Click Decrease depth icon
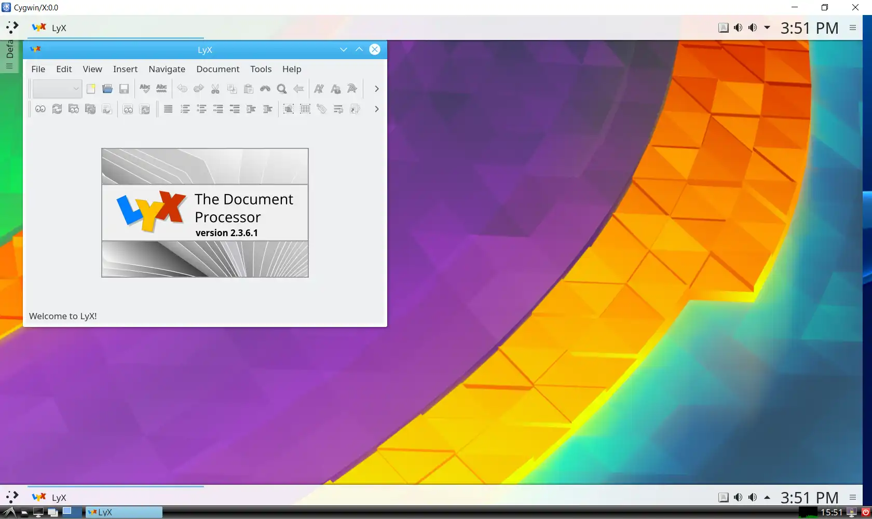Screen dimensions: 872x519 tap(268, 109)
